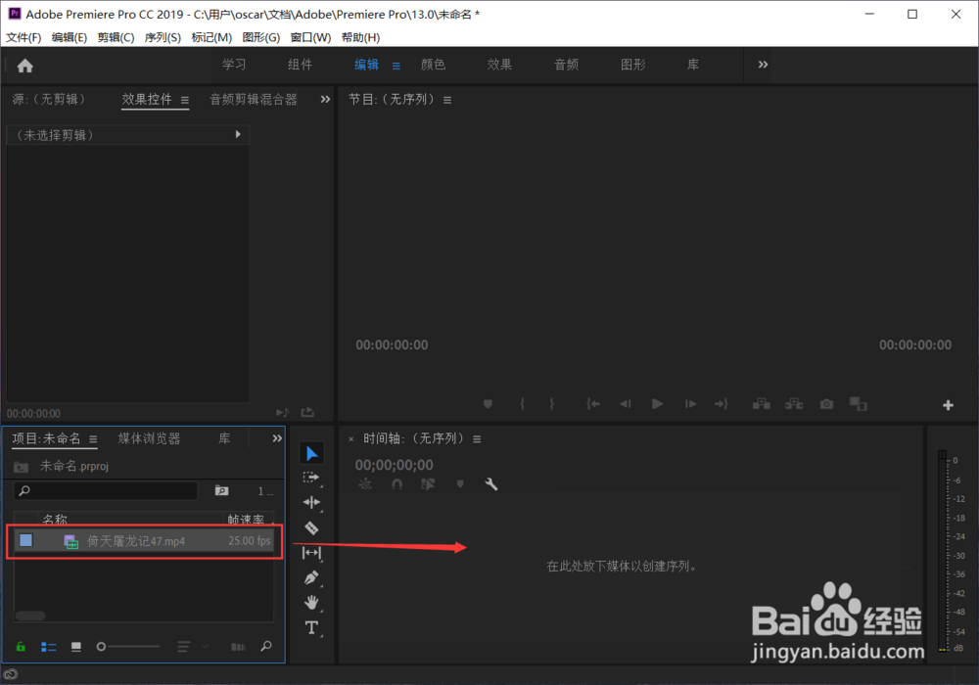Select clip 倚天屠龙记47.mp4

click(x=144, y=541)
